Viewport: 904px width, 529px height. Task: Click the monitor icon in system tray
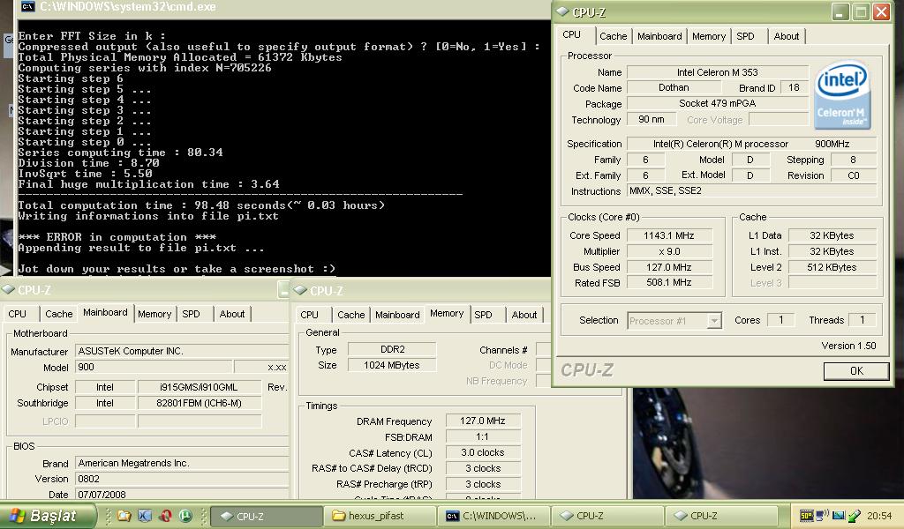pyautogui.click(x=839, y=516)
